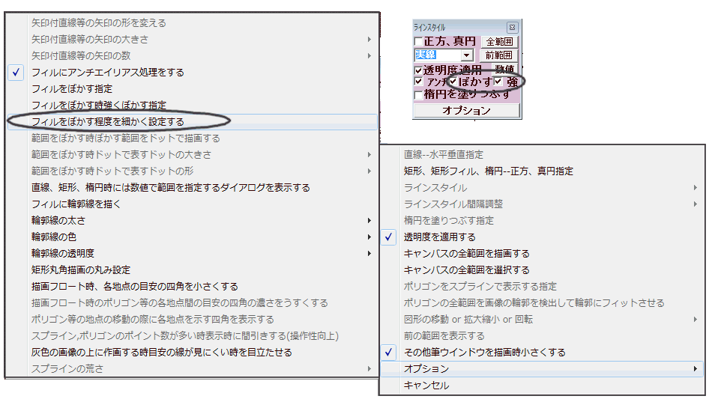Choose フィルに輪郭線を描く from the menu
Viewport: 715px width, 402px height.
[x=76, y=204]
